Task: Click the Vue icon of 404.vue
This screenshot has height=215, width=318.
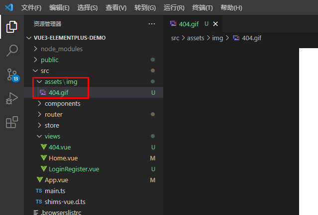Action: pyautogui.click(x=44, y=147)
